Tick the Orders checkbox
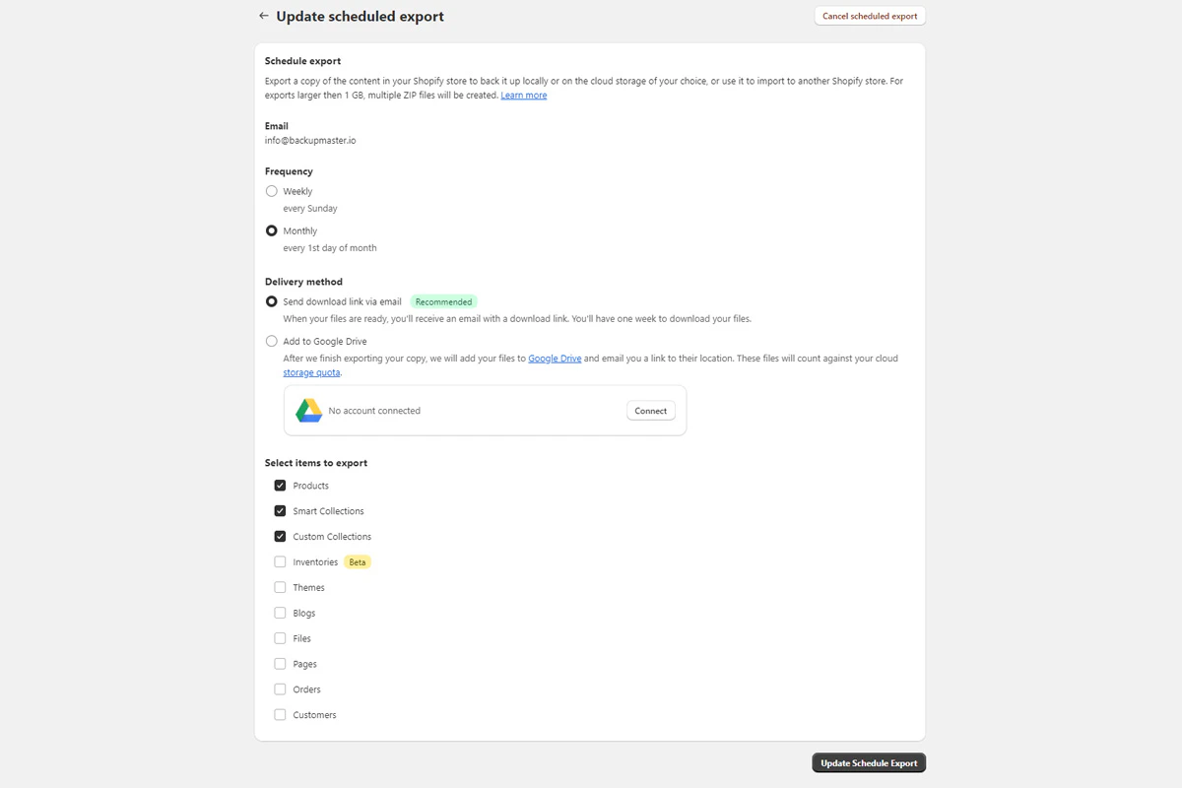 280,689
